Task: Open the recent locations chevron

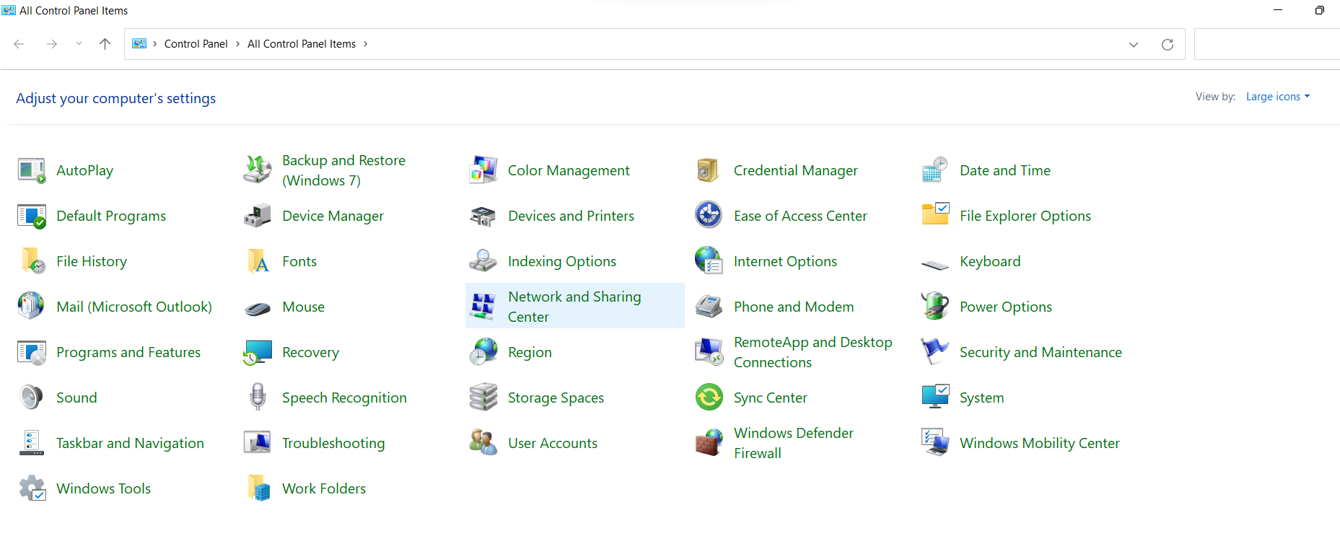Action: point(79,44)
